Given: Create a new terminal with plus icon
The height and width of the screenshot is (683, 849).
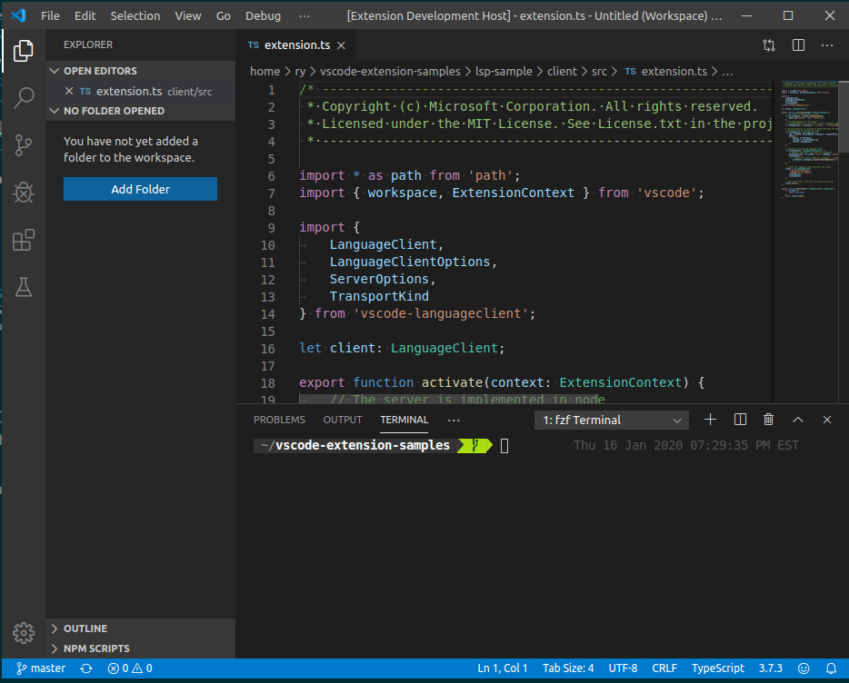Looking at the screenshot, I should click(710, 420).
